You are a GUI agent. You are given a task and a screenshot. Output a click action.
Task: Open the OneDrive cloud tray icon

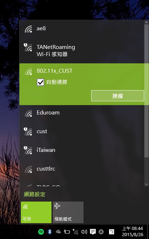click(58, 232)
